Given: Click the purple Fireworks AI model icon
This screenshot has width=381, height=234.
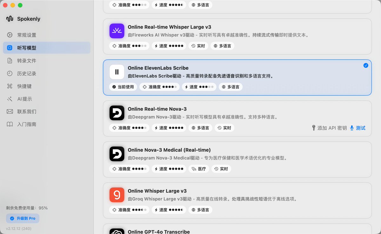Looking at the screenshot, I should pos(117,31).
